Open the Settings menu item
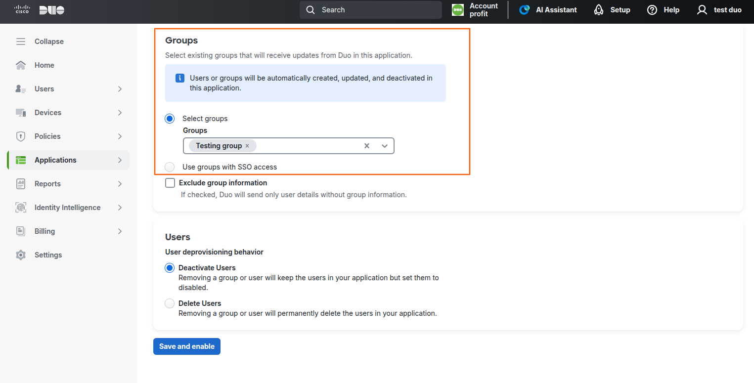The width and height of the screenshot is (754, 383). (69, 255)
